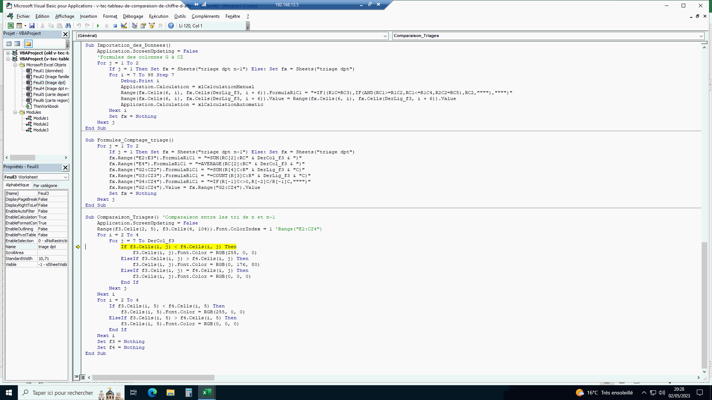Open the (Général) object dropdown
Screen dimensions: 712x400
(x=385, y=36)
